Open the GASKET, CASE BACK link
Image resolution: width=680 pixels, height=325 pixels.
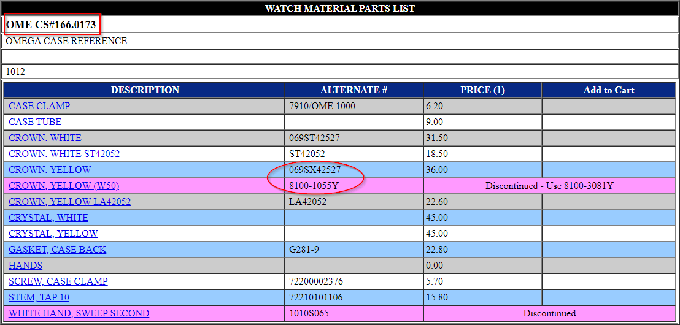(x=57, y=250)
